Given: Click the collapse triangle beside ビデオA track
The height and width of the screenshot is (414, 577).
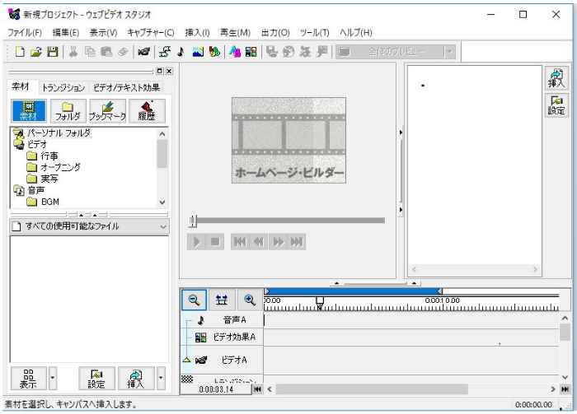Looking at the screenshot, I should 186,360.
